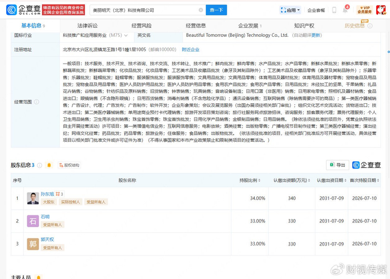Click 340 contribution amount cell

(x=292, y=198)
